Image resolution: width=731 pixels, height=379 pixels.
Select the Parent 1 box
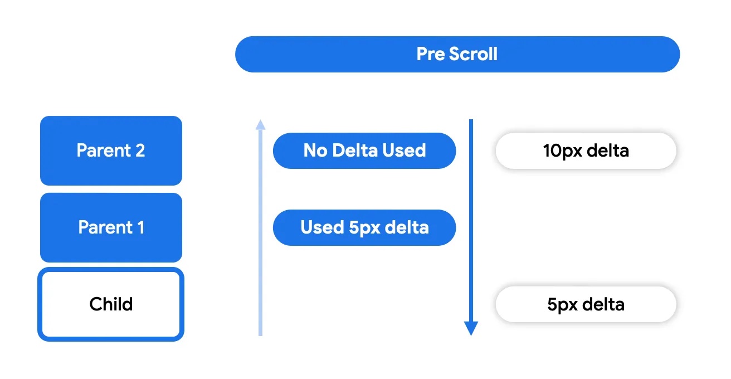(x=111, y=227)
